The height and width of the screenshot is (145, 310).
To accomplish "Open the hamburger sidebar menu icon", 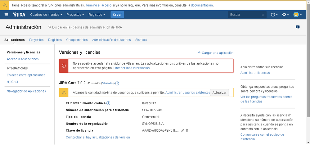I will [x=6, y=15].
